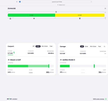
Task: Click the green 4.1 kW energy bar segment
Action: pos(31,15)
